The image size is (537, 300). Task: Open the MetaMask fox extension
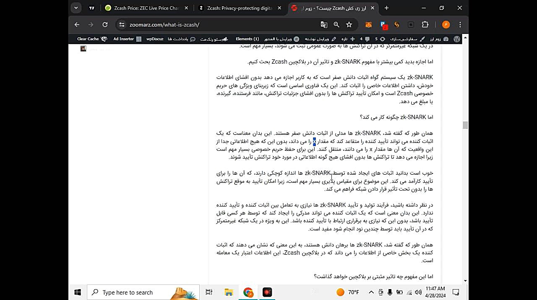[x=368, y=25]
